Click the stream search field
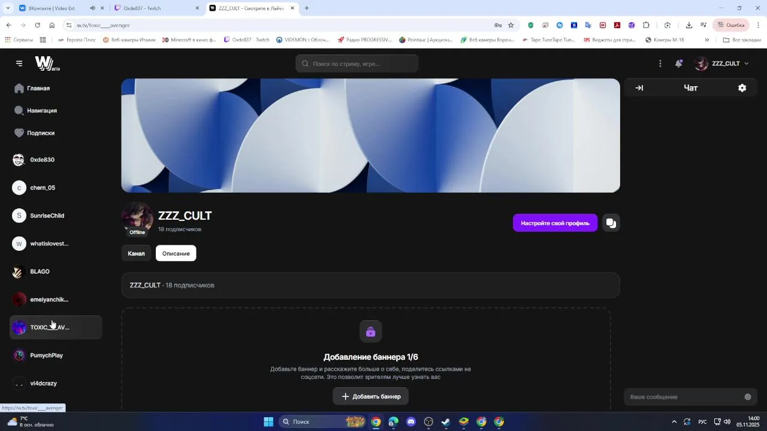The image size is (767, 431). tap(357, 63)
